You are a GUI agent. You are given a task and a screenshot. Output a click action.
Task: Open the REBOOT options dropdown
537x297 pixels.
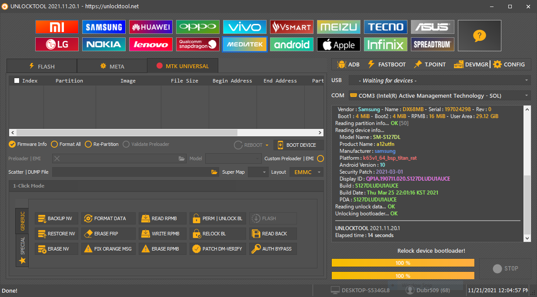(x=267, y=145)
